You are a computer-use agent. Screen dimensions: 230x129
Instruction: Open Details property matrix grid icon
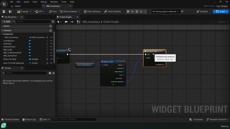coord(50,73)
